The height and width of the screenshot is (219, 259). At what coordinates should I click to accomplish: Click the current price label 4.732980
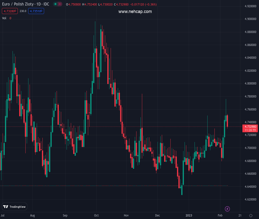click(250, 126)
